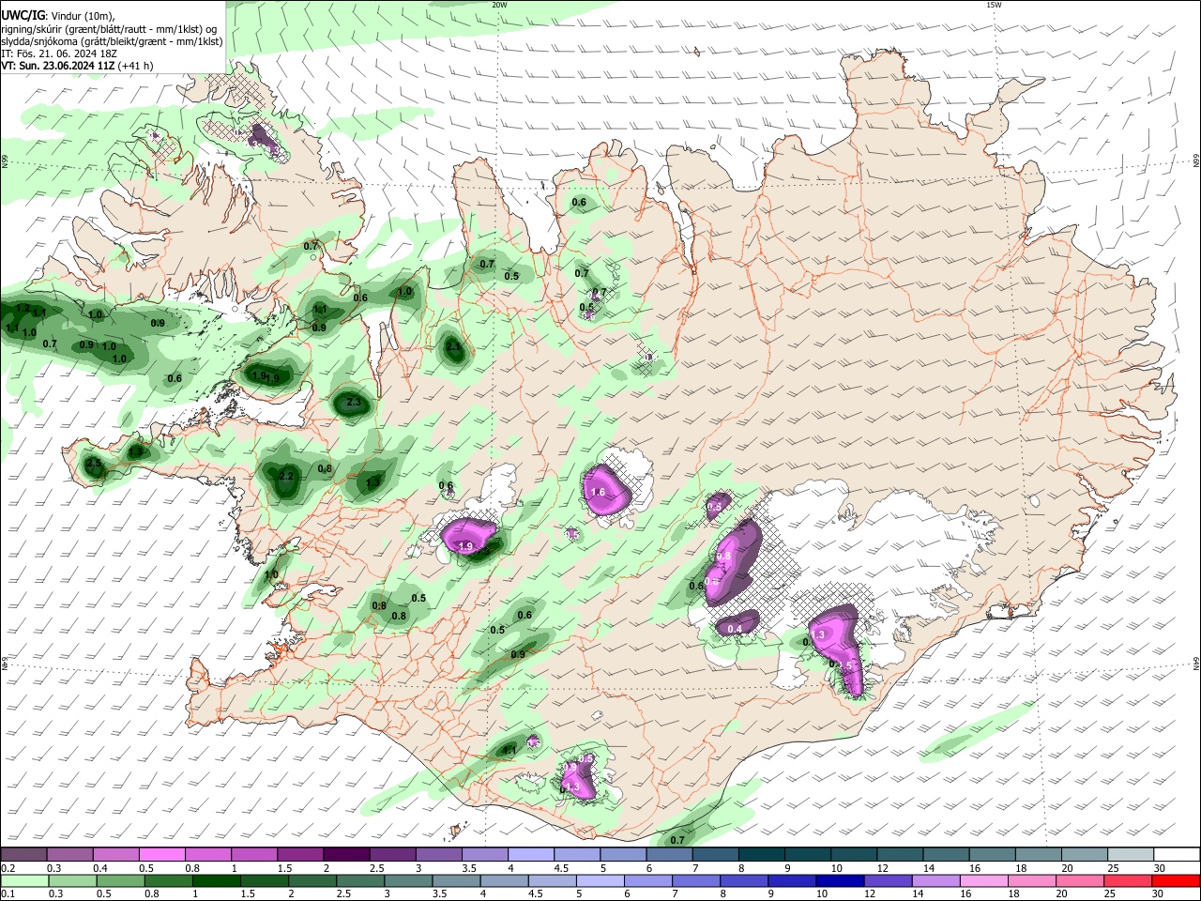Select the lavender swatch labeled 4, top row
1201x901 pixels.
531,855
